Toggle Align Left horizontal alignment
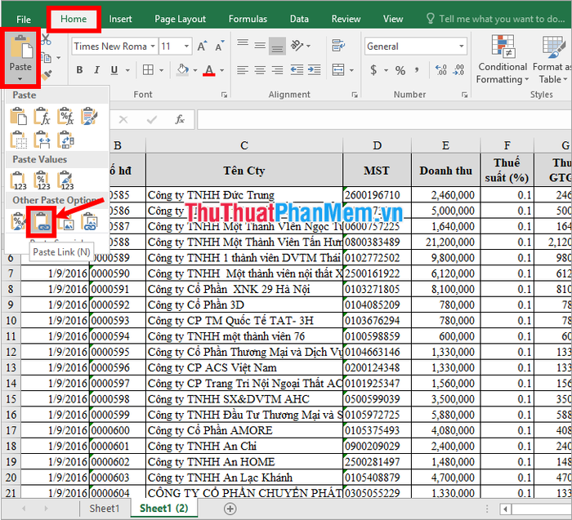The image size is (572, 520). pyautogui.click(x=243, y=69)
